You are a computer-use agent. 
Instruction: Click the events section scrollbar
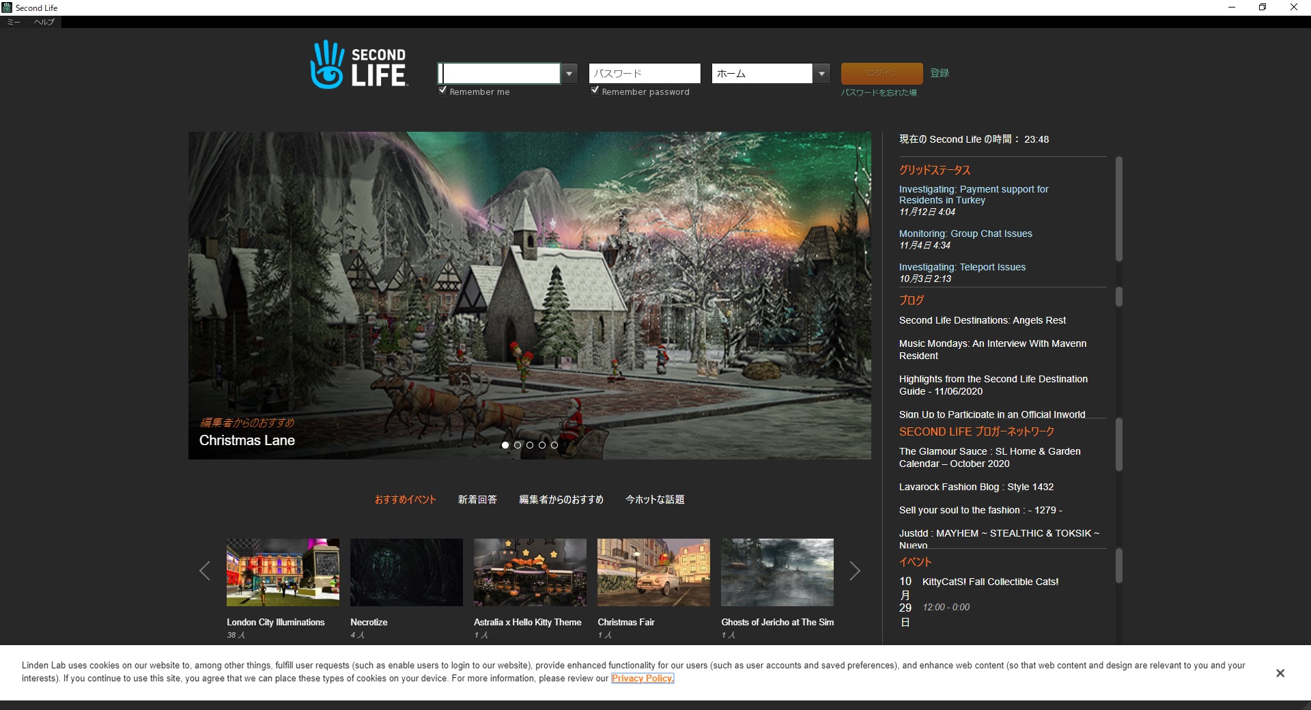(1119, 566)
